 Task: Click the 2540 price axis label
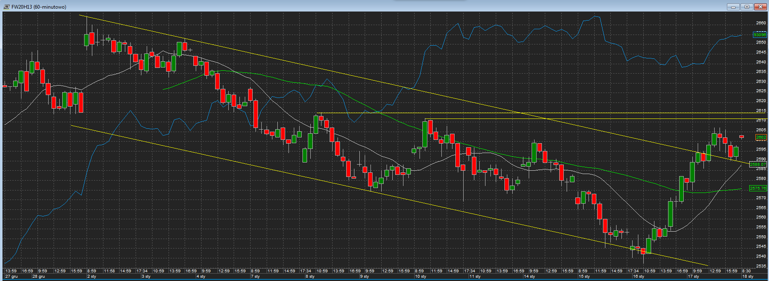pos(761,256)
